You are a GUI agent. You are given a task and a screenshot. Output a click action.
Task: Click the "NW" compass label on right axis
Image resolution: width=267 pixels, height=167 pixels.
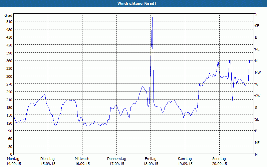coord(257,72)
